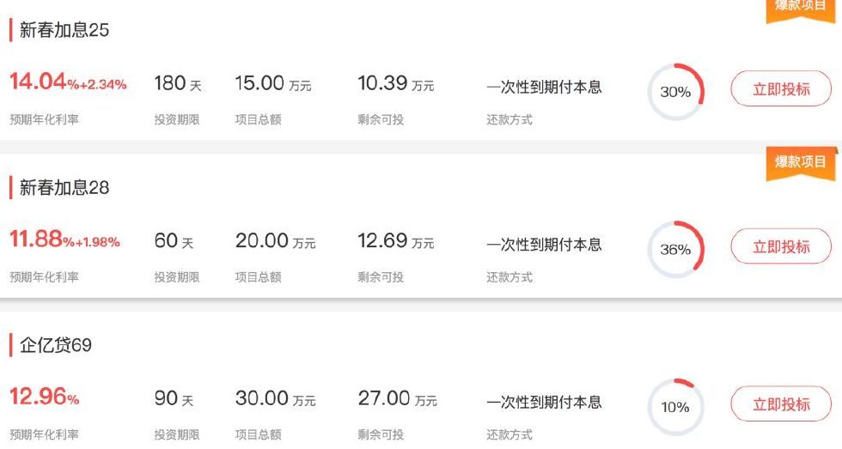Click the 立即投标 button for 新春加息25

pos(781,89)
